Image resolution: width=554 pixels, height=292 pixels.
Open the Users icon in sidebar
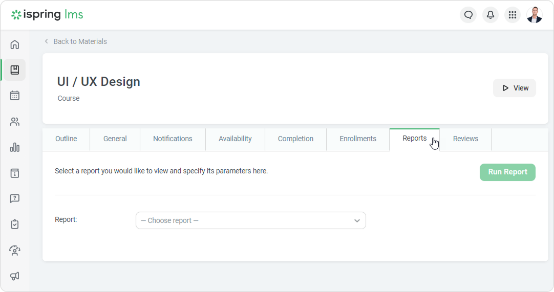(15, 122)
